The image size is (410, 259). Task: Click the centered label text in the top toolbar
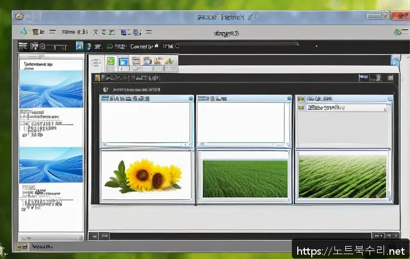(x=227, y=33)
